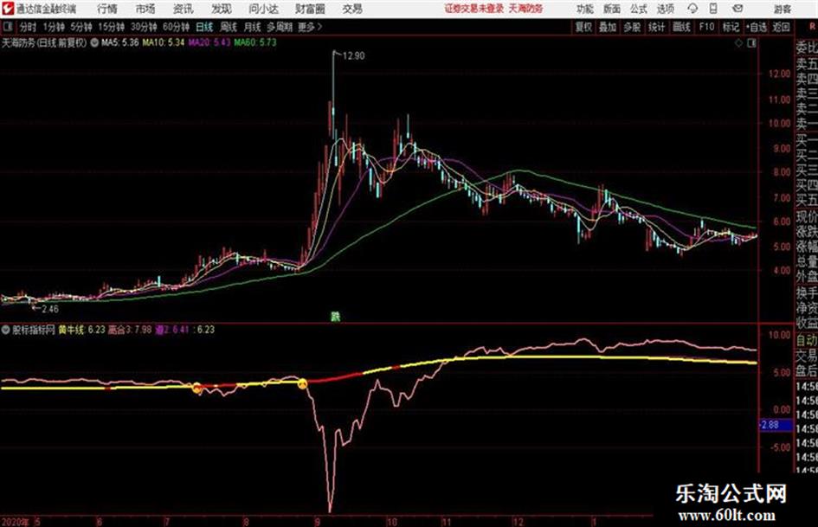Click the first gold signal marker on 黄牛线
Viewport: 818px width, 527px height.
click(x=196, y=388)
